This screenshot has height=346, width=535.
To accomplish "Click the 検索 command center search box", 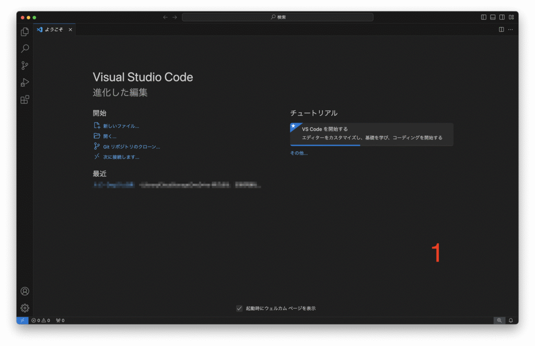I will 277,17.
